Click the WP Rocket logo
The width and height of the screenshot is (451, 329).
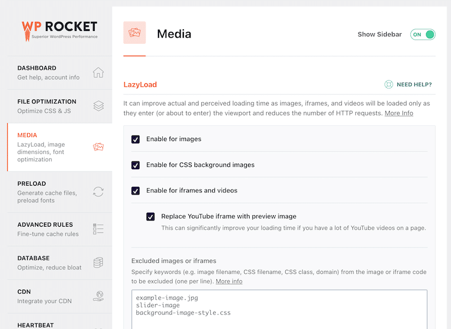pos(60,30)
